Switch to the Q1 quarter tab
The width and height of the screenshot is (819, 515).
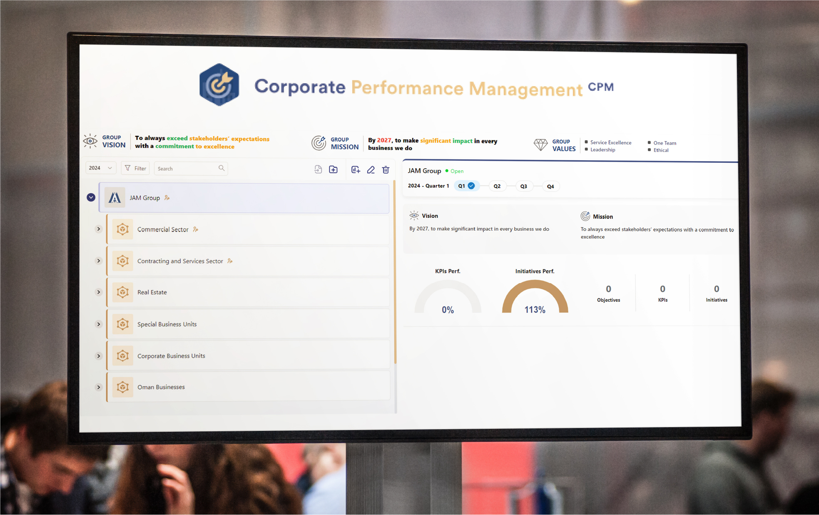point(466,186)
